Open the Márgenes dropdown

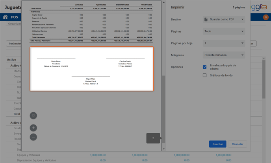(x=224, y=55)
